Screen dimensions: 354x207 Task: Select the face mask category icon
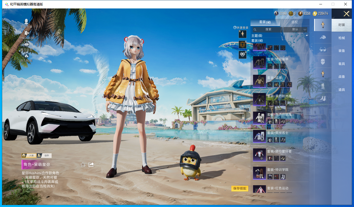pos(323,62)
